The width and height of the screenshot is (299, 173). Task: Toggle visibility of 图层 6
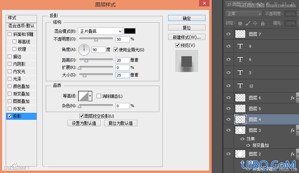pos(228,98)
